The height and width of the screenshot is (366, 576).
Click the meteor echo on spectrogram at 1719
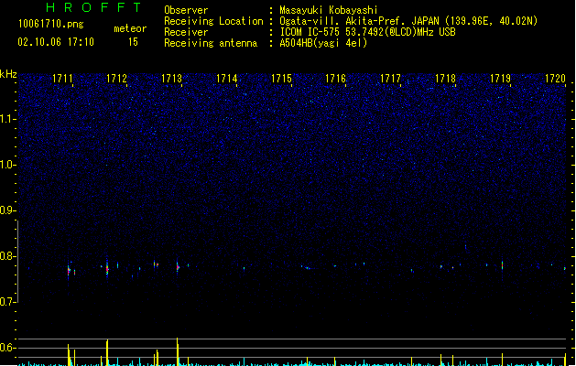click(502, 265)
